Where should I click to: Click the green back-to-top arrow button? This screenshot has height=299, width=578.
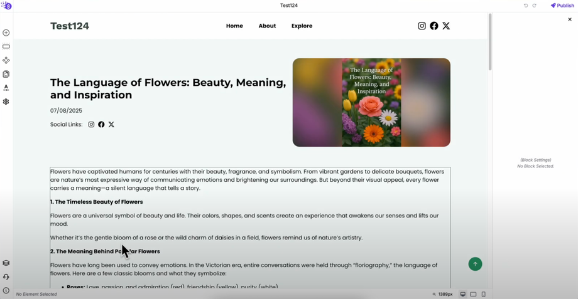pos(475,264)
